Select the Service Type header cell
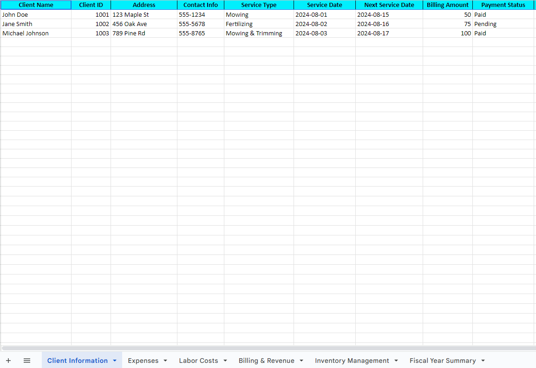This screenshot has width=536, height=368. click(259, 5)
